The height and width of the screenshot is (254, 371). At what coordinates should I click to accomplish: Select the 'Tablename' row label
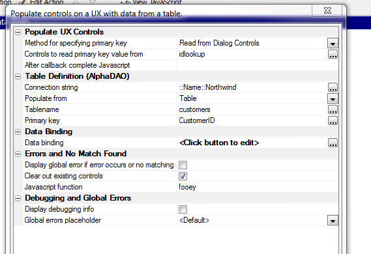click(42, 109)
